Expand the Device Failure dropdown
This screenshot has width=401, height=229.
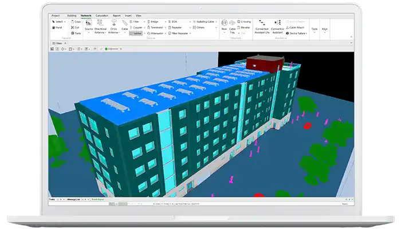(298, 33)
